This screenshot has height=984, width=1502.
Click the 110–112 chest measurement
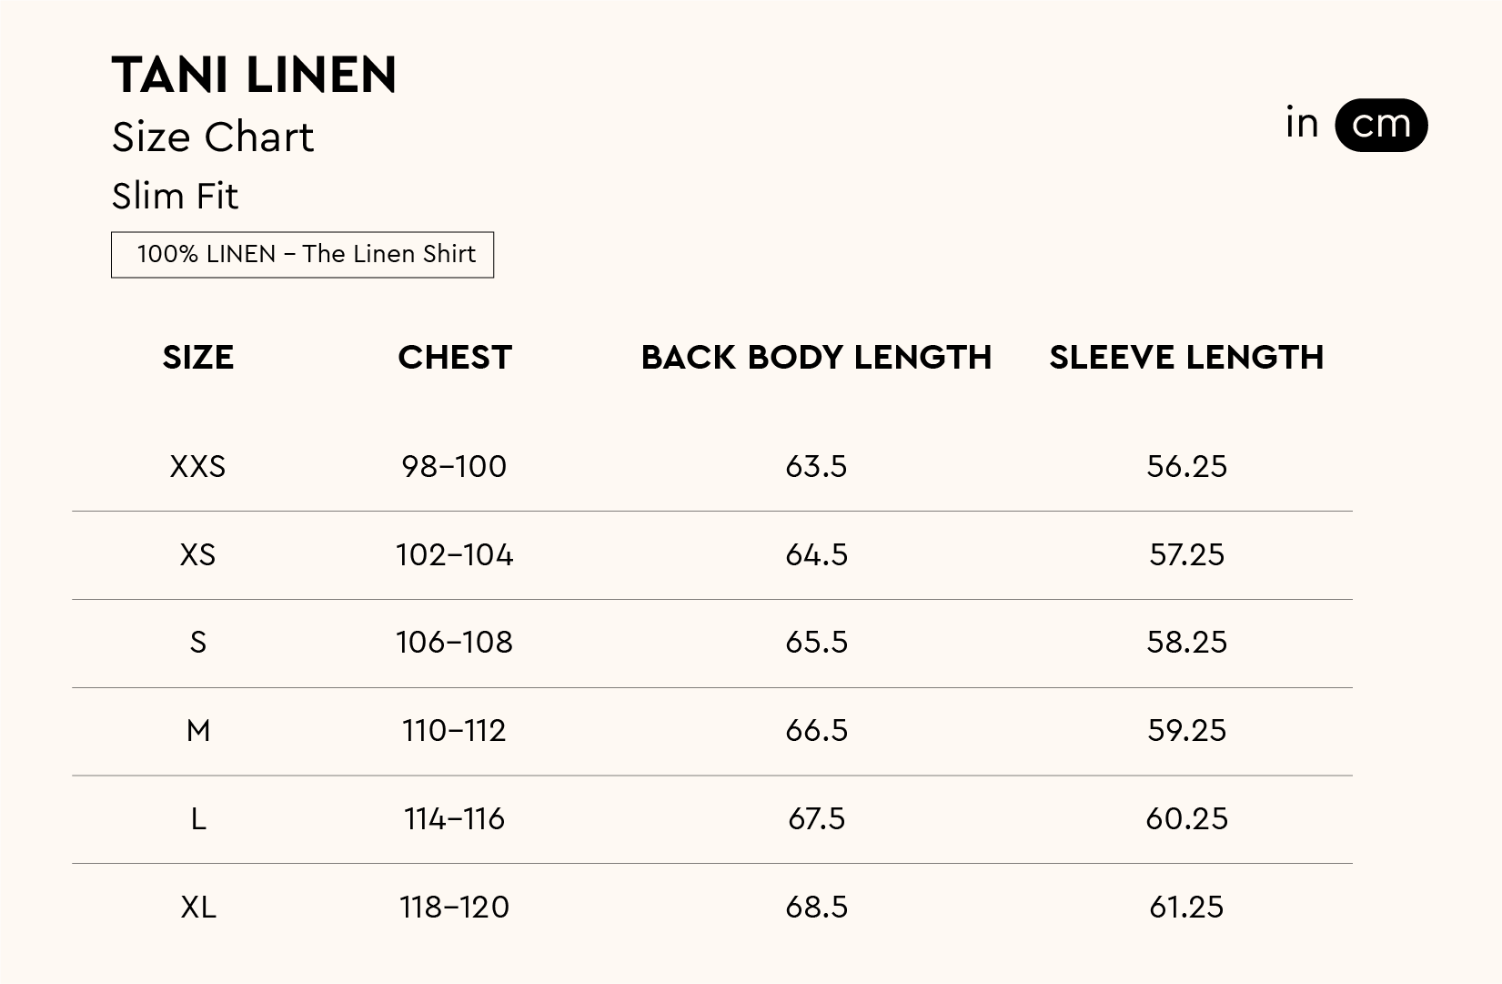coord(454,731)
